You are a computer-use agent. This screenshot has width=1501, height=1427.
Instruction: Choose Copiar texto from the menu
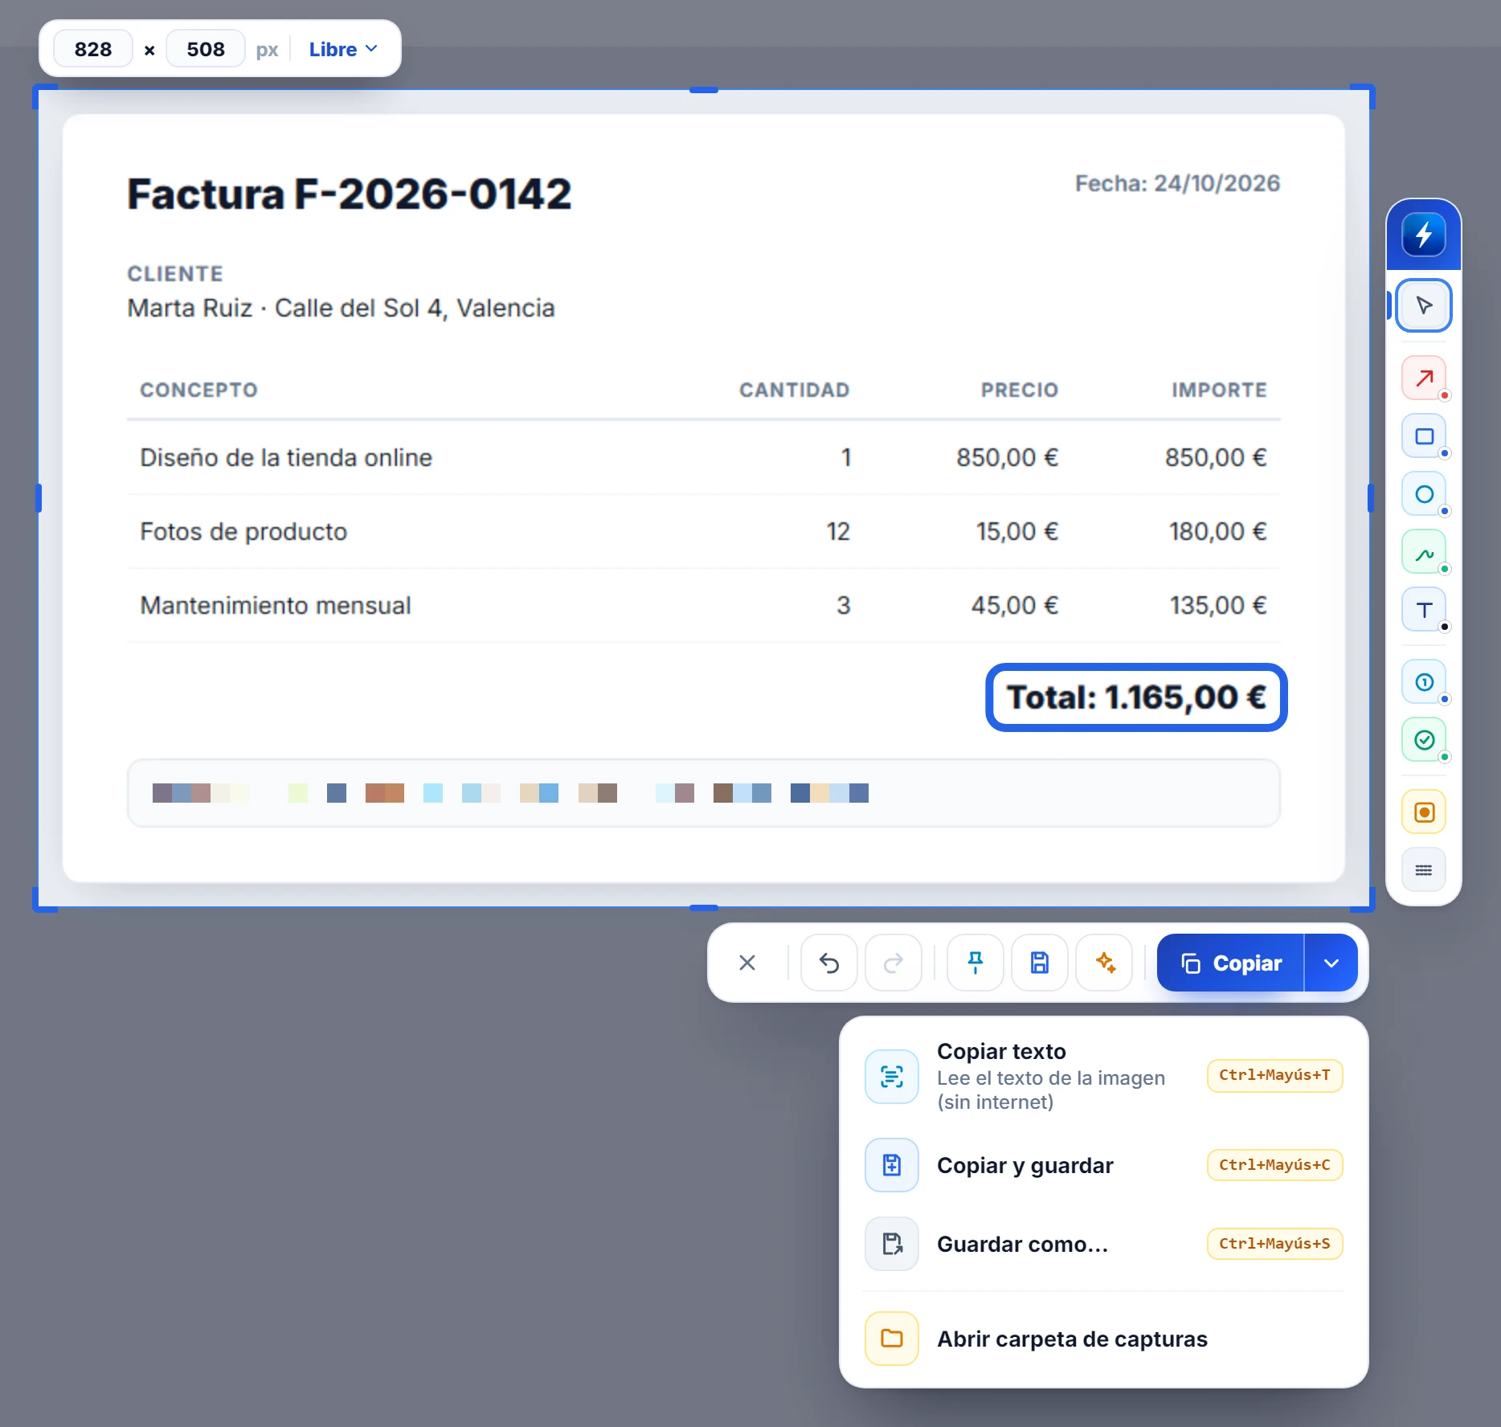[x=1103, y=1077]
